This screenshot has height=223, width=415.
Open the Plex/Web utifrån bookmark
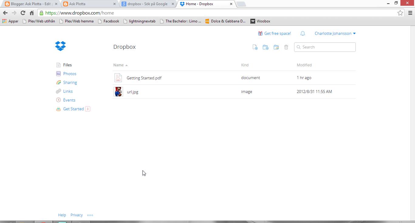pyautogui.click(x=39, y=21)
